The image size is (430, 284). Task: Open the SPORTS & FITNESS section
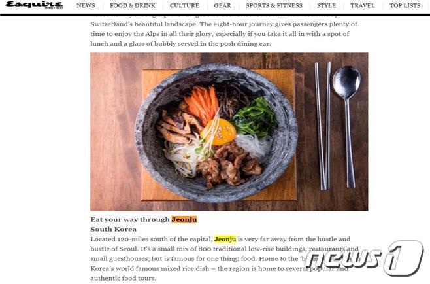click(x=274, y=5)
